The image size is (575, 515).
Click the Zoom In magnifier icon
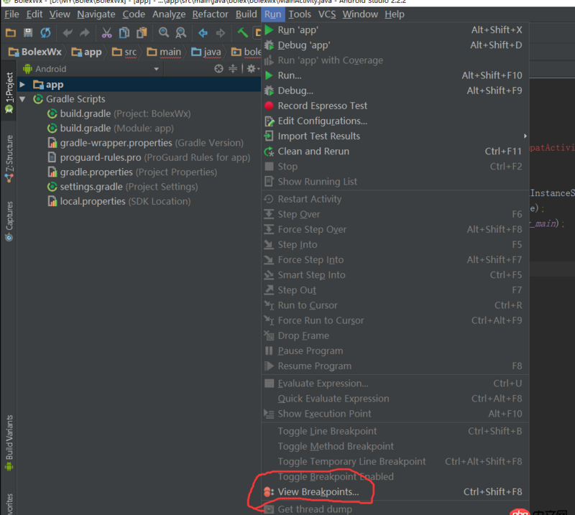164,32
